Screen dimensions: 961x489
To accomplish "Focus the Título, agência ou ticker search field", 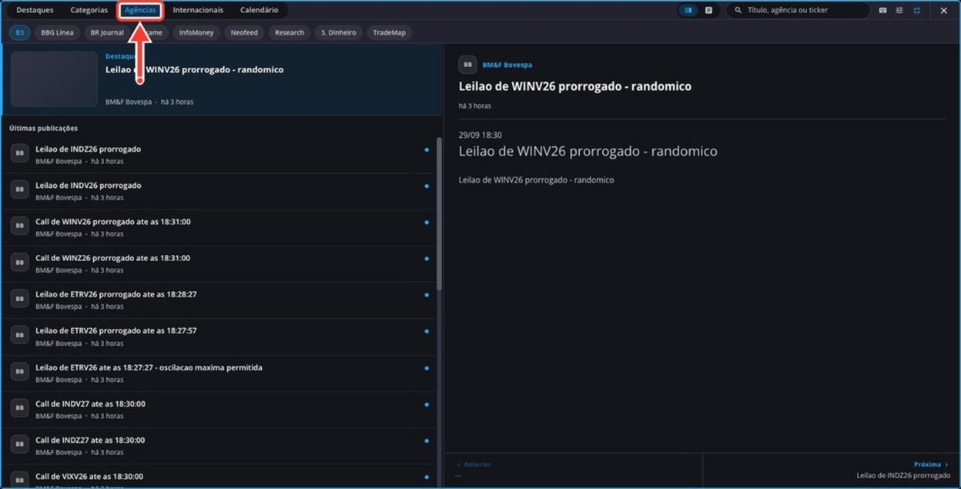I will coord(798,11).
